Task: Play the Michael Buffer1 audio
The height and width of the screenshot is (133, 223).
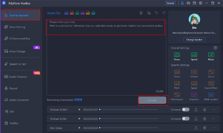Action: pyautogui.click(x=79, y=110)
